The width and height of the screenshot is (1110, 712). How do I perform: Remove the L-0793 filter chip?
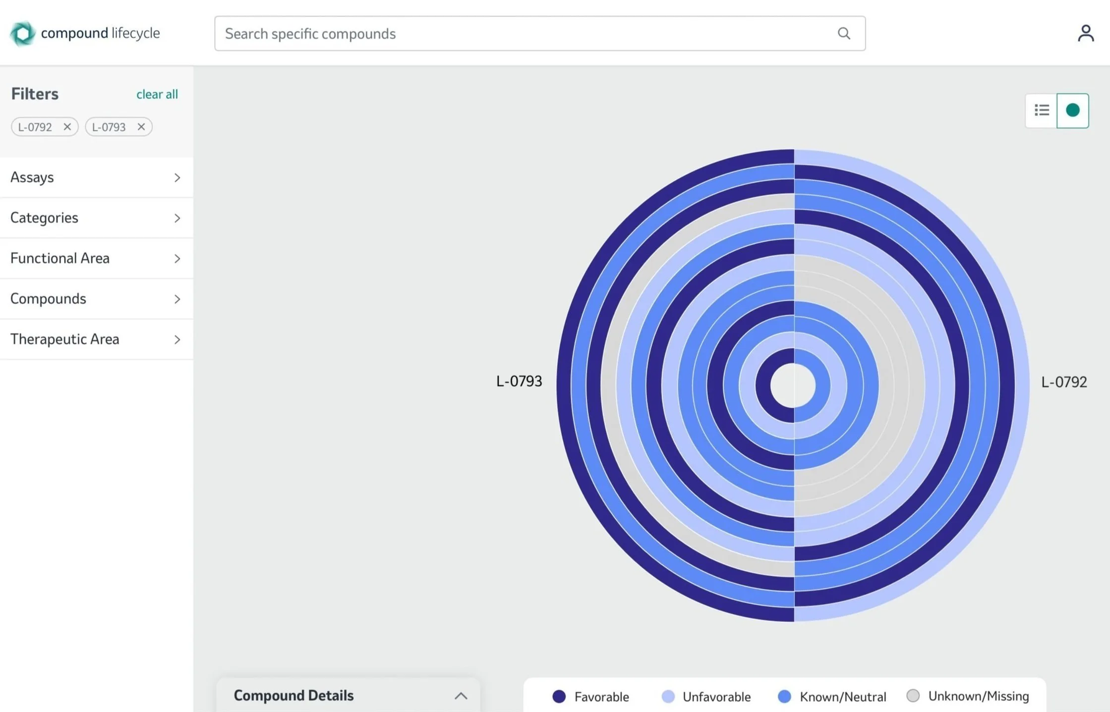(141, 127)
